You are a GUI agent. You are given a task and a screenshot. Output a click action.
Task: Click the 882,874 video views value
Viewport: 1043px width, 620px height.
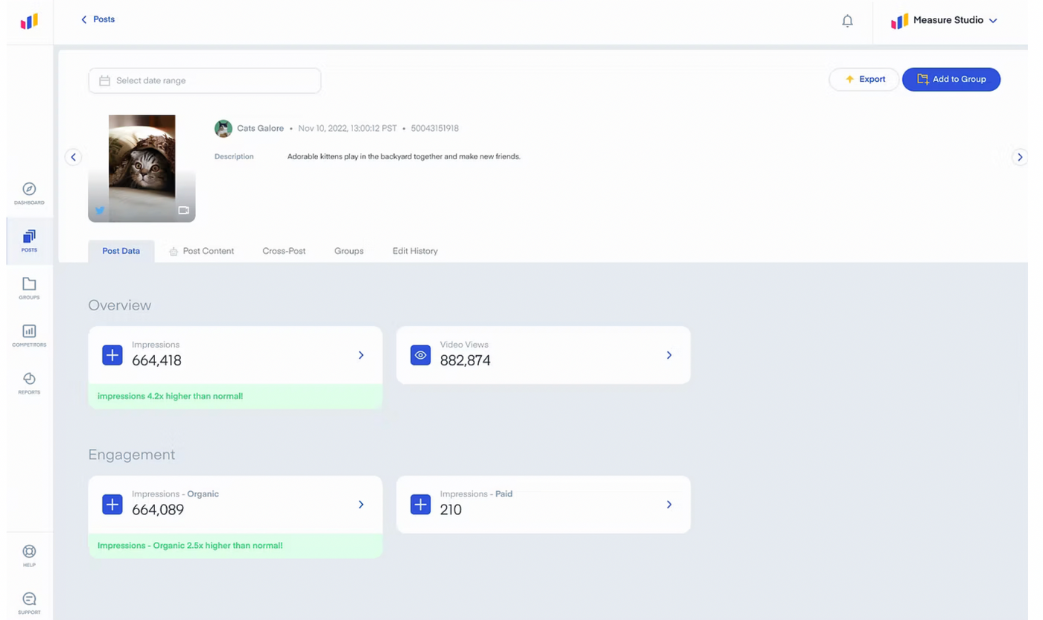(x=465, y=360)
